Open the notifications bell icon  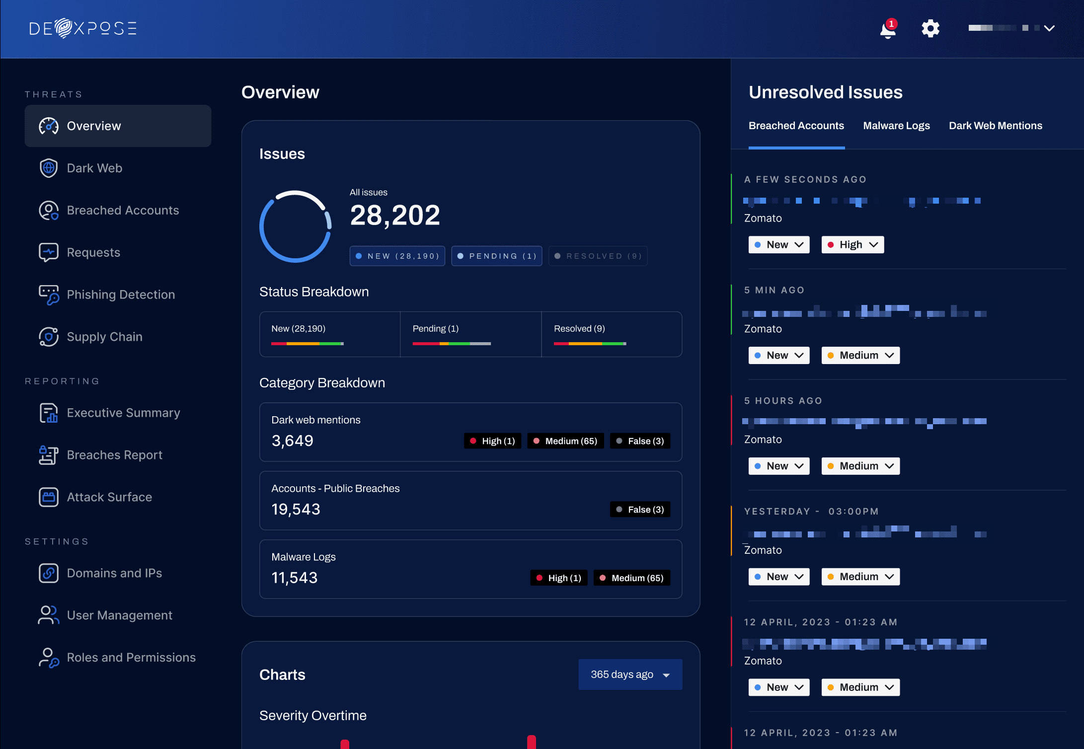coord(887,30)
